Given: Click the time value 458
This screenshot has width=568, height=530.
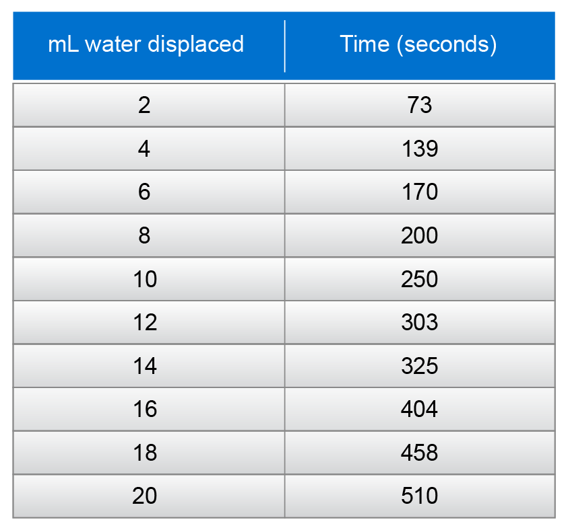Looking at the screenshot, I should coord(419,453).
